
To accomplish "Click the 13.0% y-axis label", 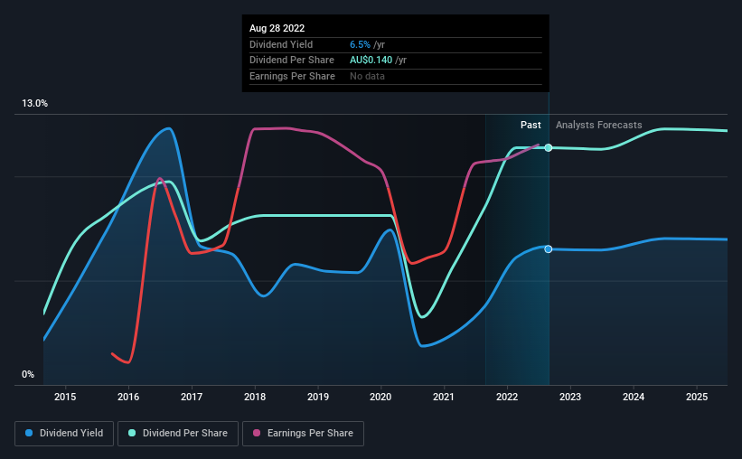I will [34, 104].
